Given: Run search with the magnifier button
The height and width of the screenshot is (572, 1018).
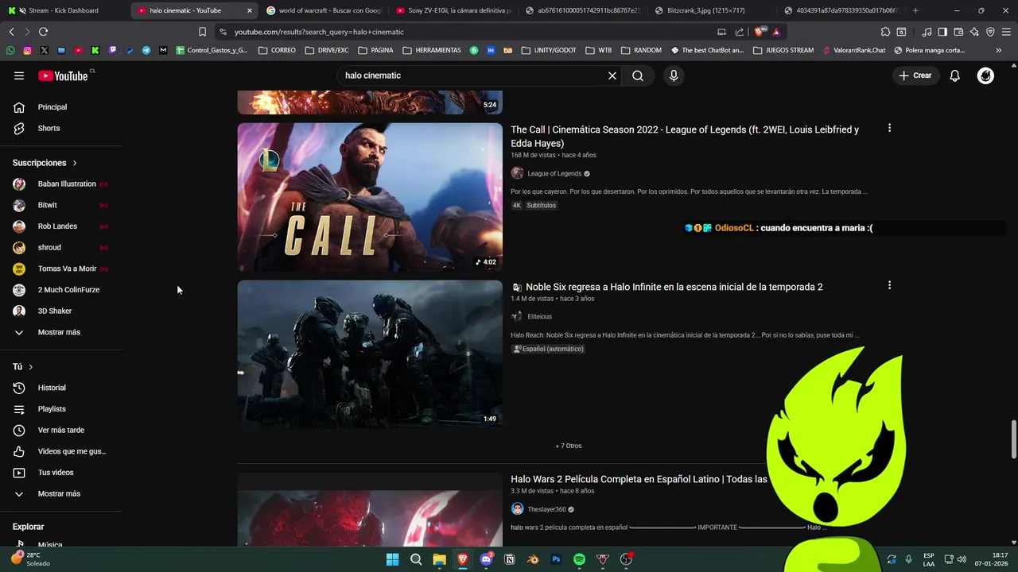Looking at the screenshot, I should (x=638, y=75).
